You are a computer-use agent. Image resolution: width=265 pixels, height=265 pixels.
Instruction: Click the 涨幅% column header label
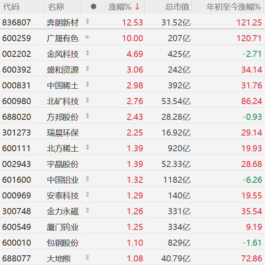pos(120,7)
